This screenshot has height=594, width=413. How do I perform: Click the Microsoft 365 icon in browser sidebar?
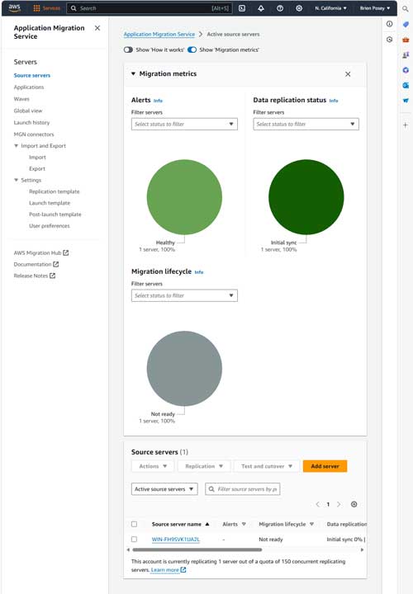pyautogui.click(x=406, y=70)
